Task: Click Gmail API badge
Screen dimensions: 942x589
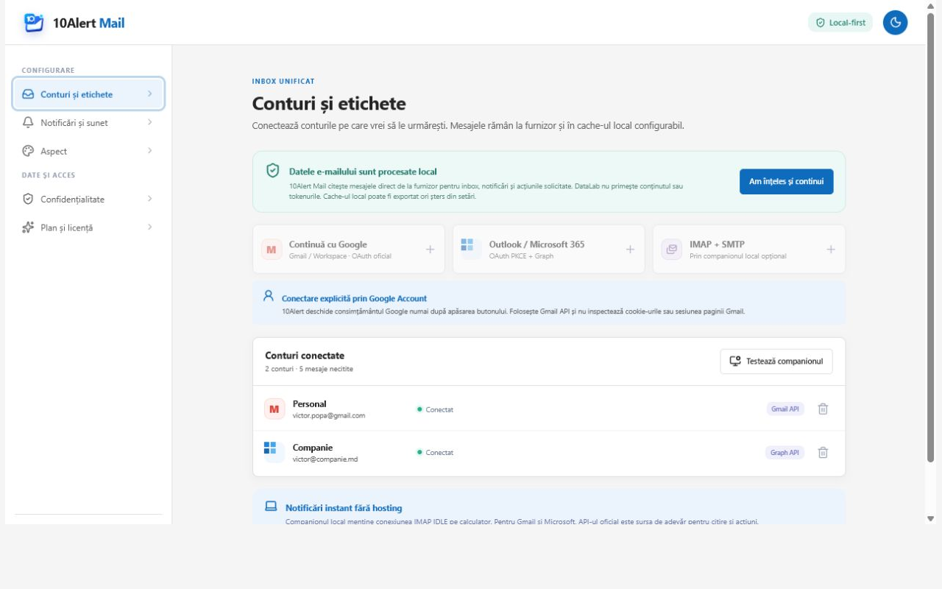Action: [785, 409]
